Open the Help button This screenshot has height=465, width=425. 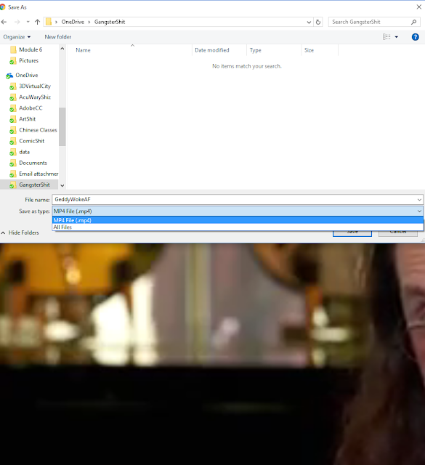416,37
